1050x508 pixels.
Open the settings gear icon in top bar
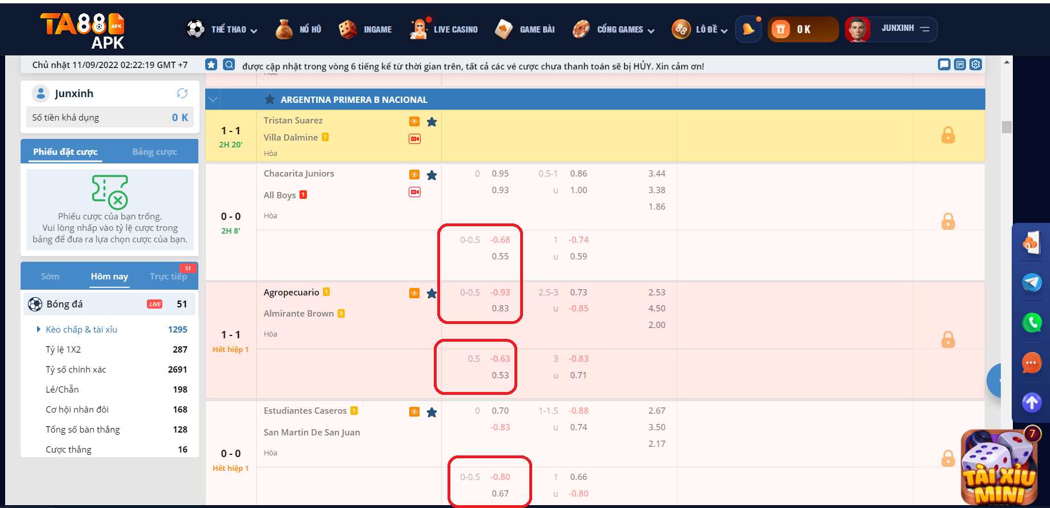point(976,65)
